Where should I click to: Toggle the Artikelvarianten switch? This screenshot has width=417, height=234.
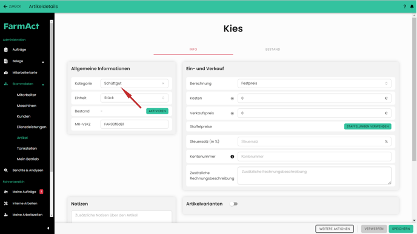(233, 204)
